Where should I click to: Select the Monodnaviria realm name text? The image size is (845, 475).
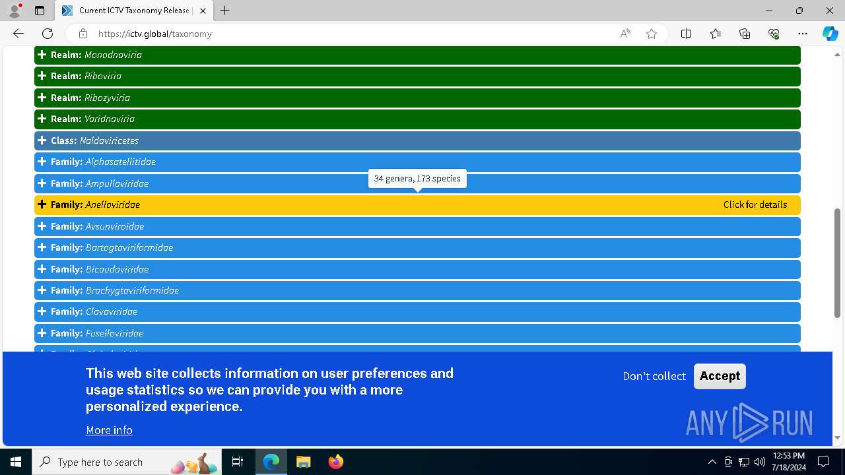(113, 55)
